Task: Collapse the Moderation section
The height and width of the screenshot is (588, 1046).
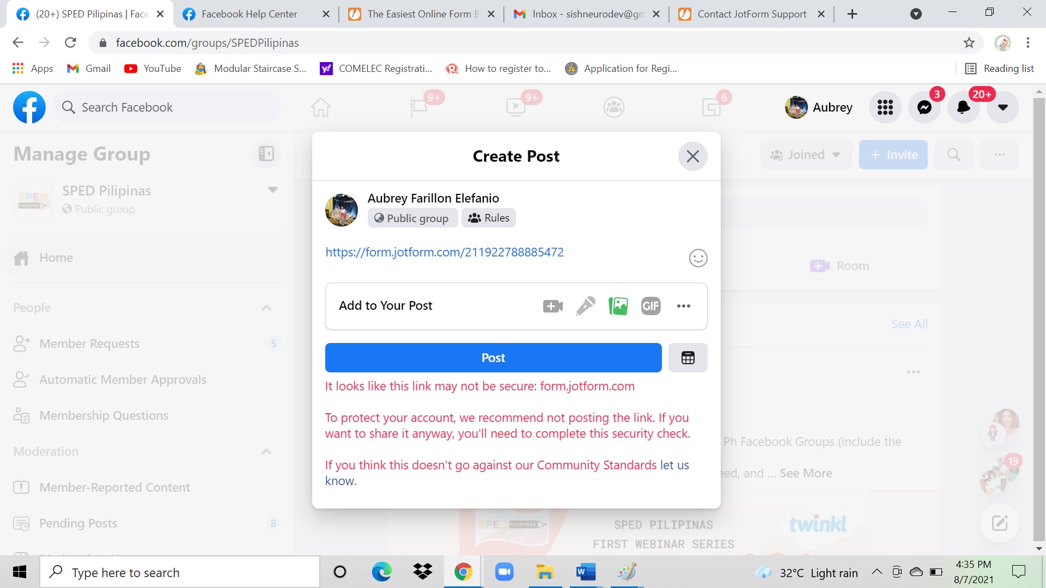Action: (x=266, y=451)
